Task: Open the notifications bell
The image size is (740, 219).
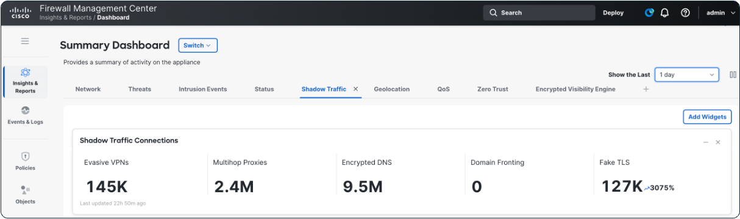Action: pyautogui.click(x=665, y=13)
